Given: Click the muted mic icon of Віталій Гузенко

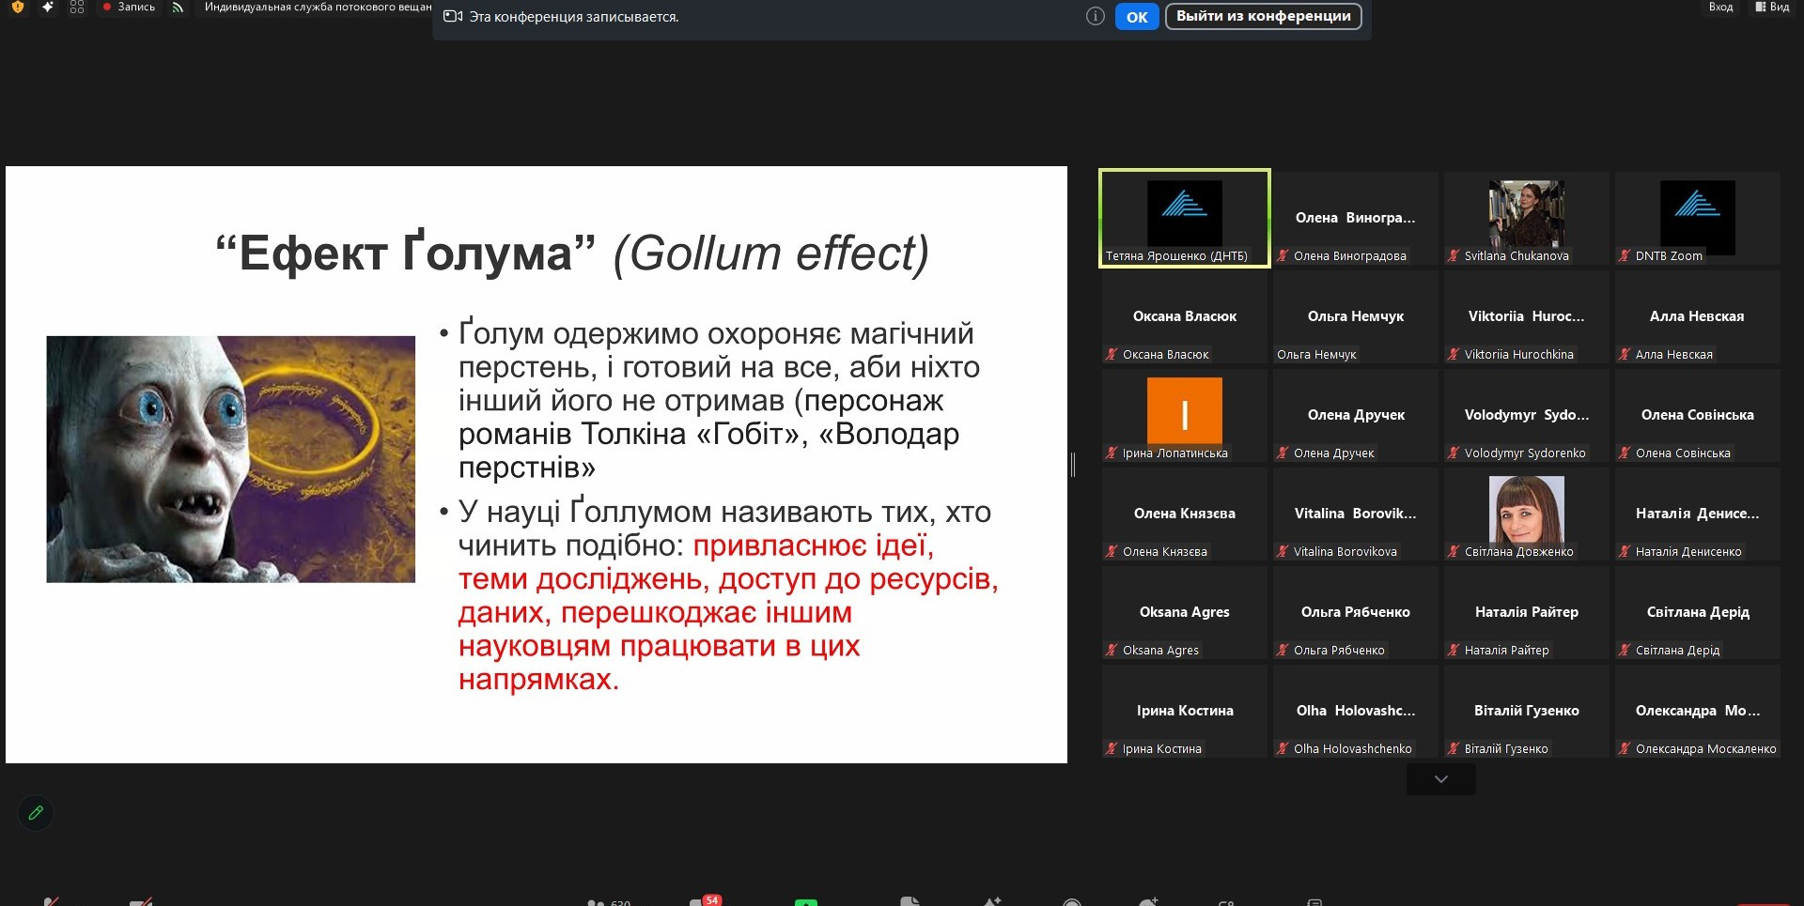Looking at the screenshot, I should coord(1454,748).
